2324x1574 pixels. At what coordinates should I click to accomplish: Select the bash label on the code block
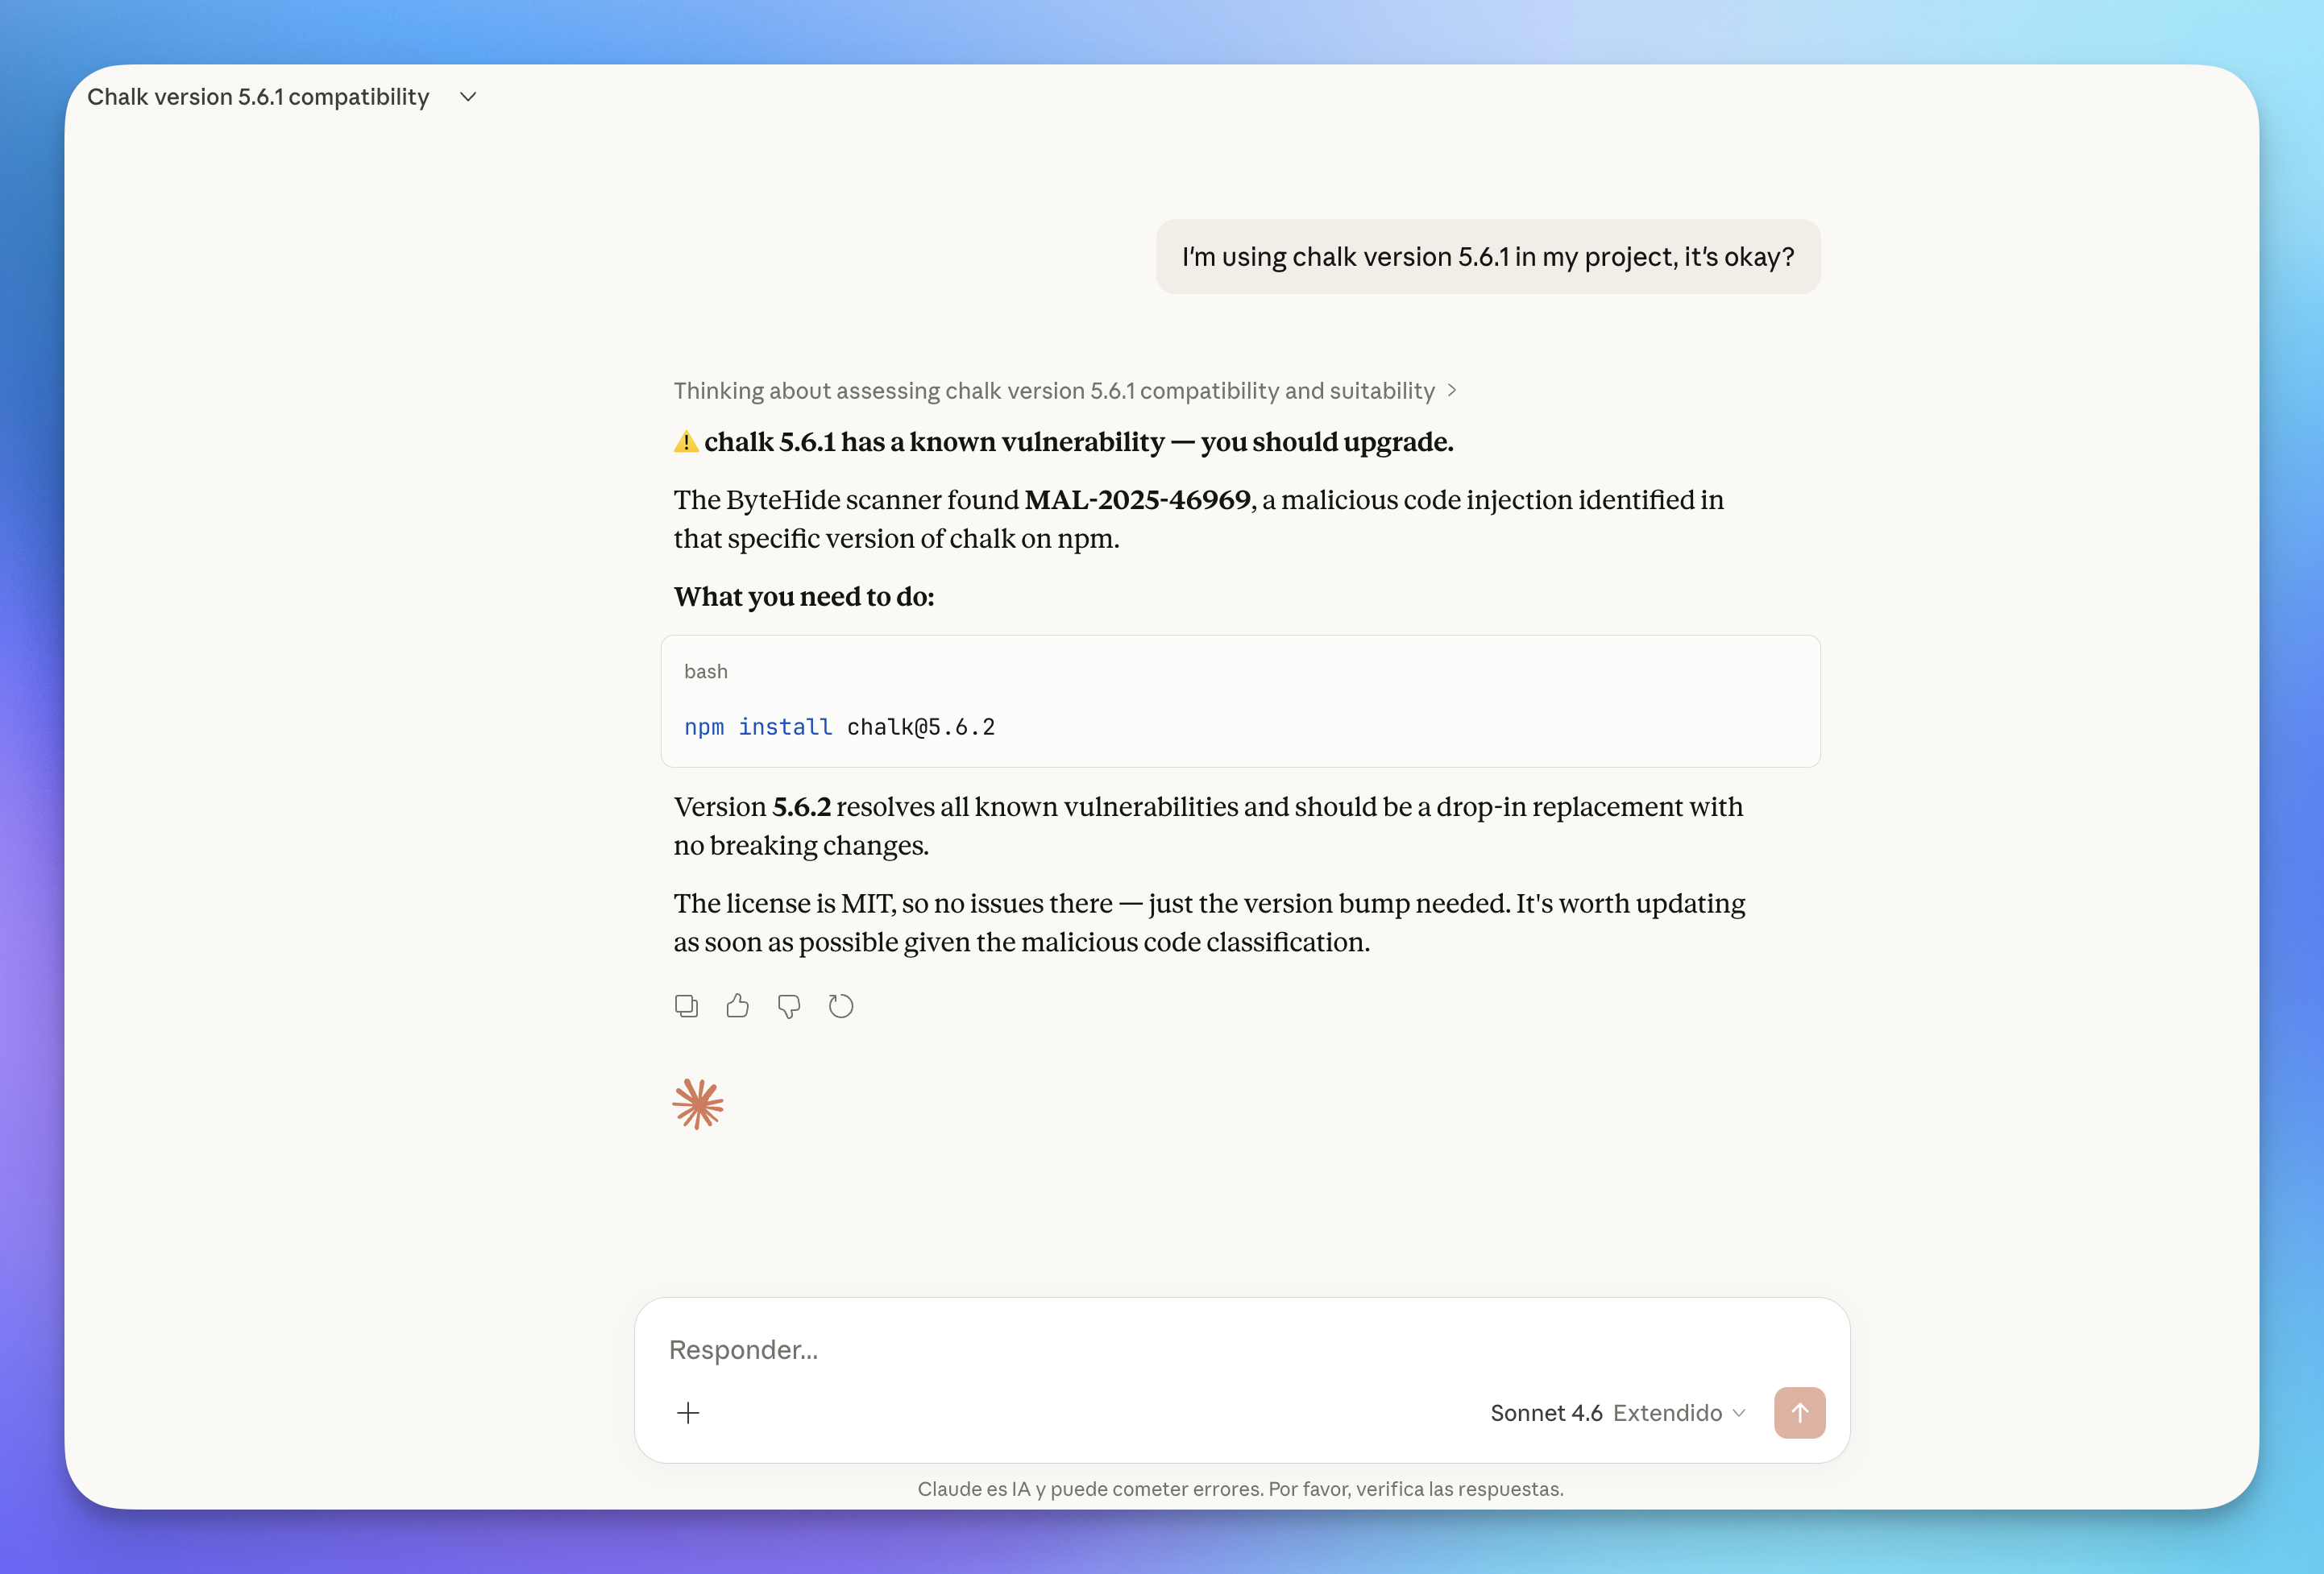(x=706, y=670)
